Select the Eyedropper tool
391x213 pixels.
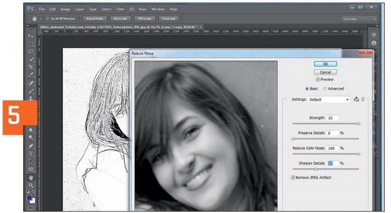pos(31,75)
